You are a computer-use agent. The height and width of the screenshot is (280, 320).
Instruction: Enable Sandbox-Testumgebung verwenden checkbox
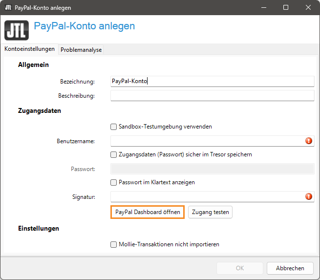tap(114, 127)
